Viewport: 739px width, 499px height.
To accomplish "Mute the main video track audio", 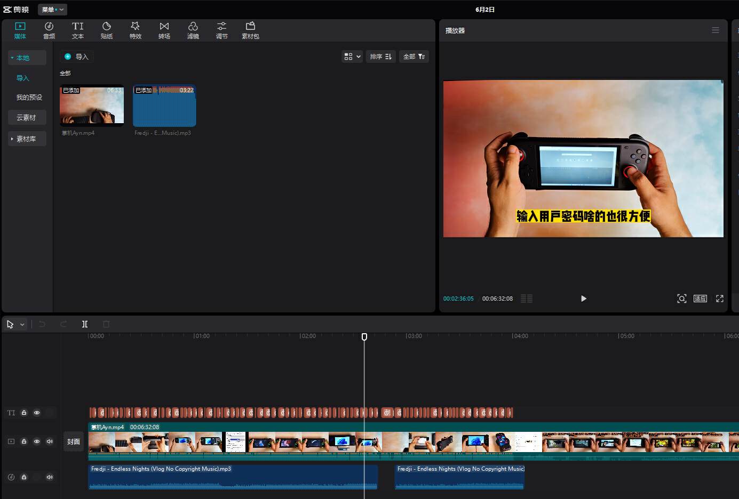I will [50, 441].
